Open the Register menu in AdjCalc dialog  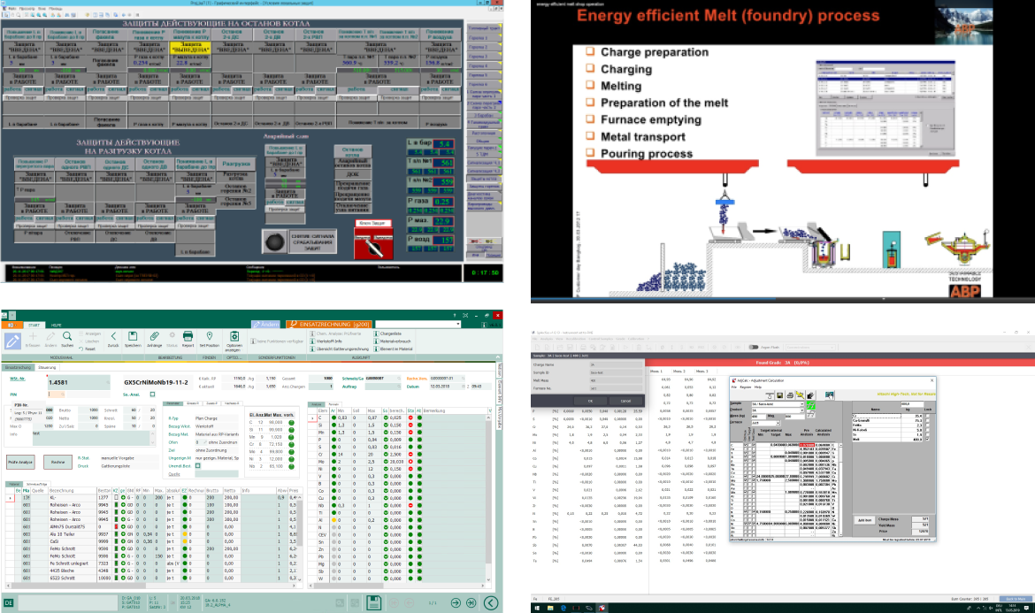pos(746,387)
